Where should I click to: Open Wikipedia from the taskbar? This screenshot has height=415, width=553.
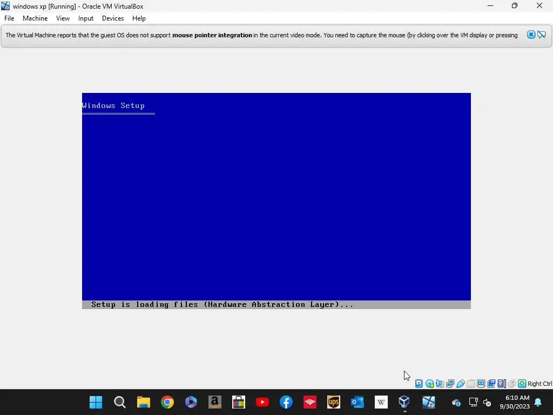(x=381, y=402)
